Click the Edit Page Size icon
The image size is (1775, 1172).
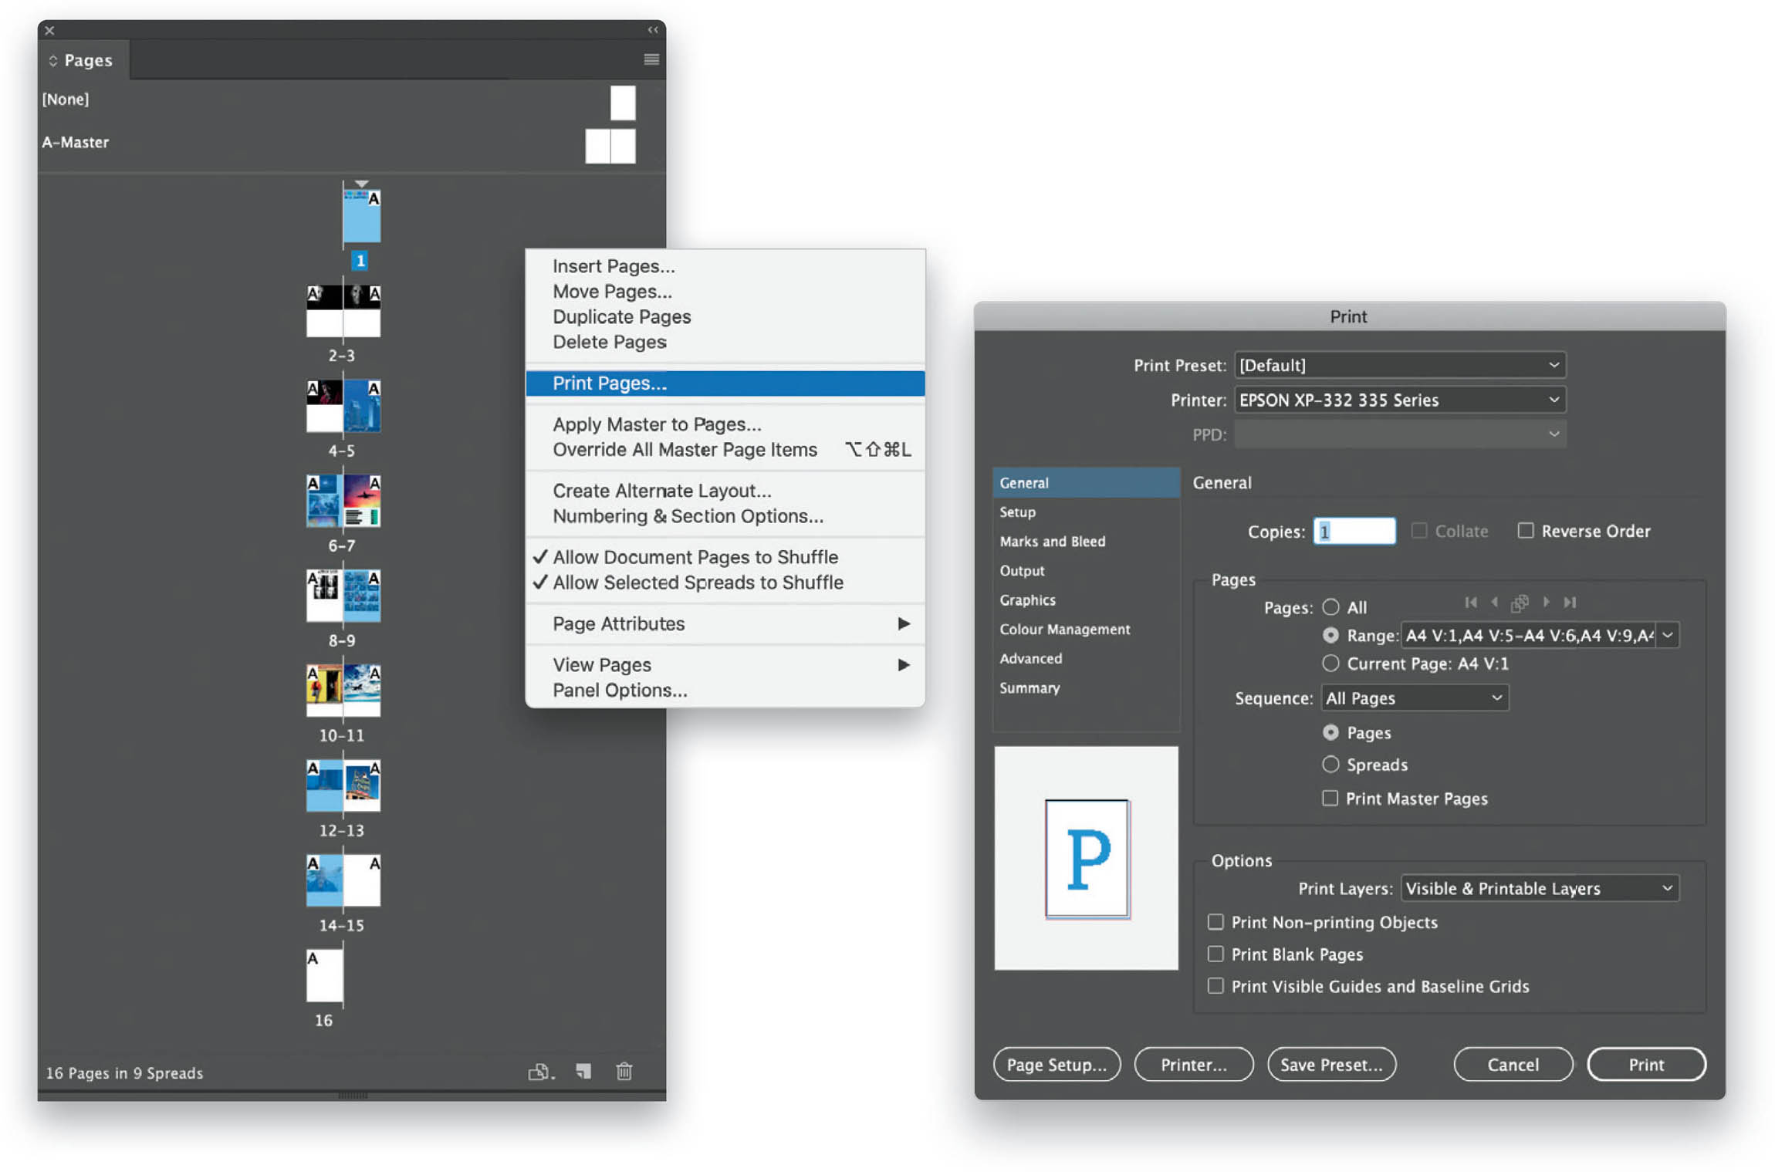click(x=540, y=1071)
